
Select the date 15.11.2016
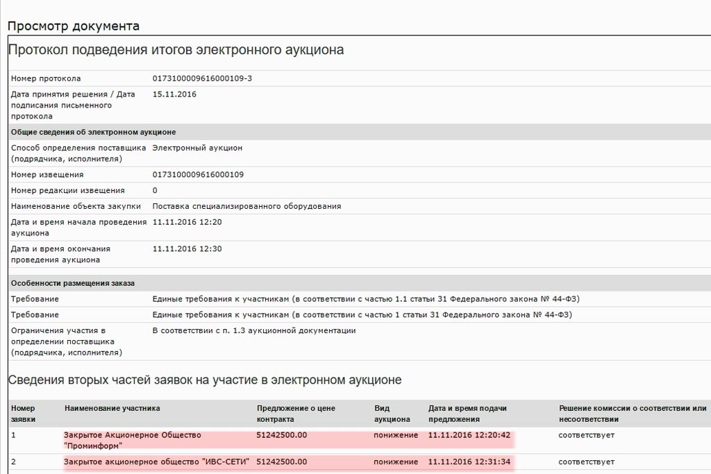174,94
